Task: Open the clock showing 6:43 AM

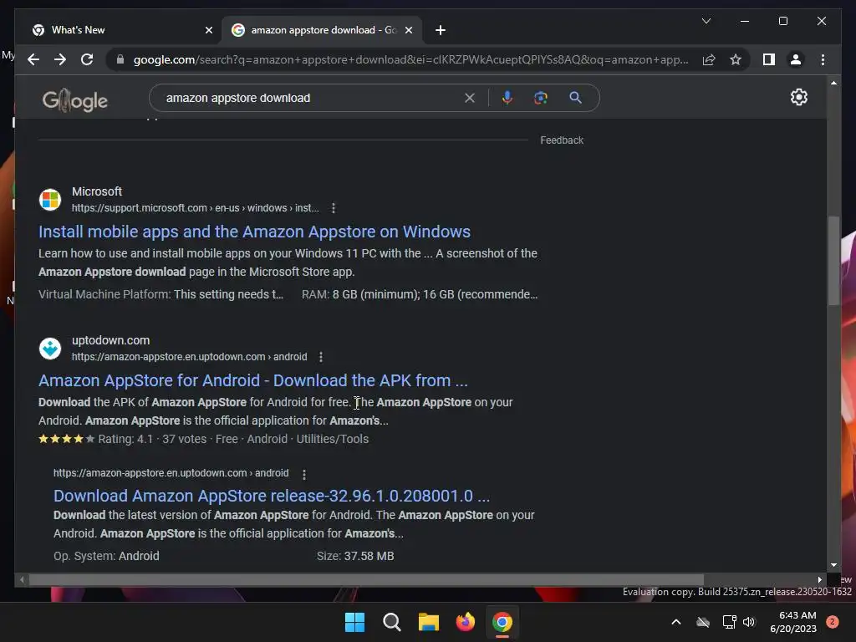Action: click(793, 622)
